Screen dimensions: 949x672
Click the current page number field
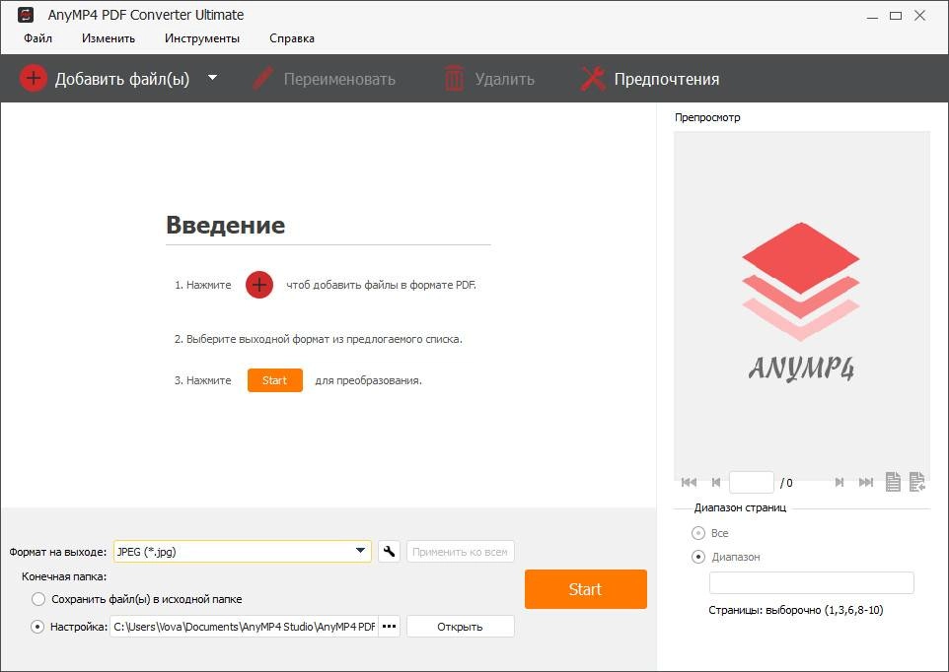point(752,482)
